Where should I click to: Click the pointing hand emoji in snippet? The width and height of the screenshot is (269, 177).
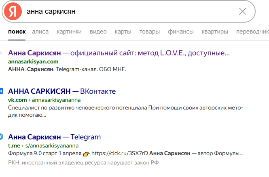86,154
